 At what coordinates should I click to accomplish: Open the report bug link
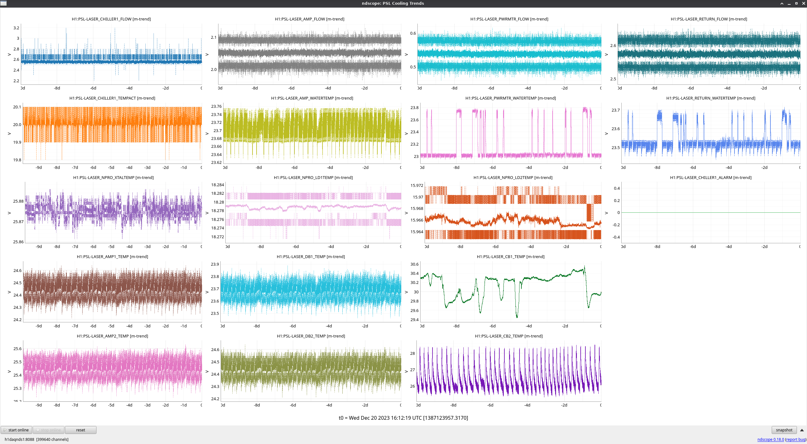coord(795,439)
